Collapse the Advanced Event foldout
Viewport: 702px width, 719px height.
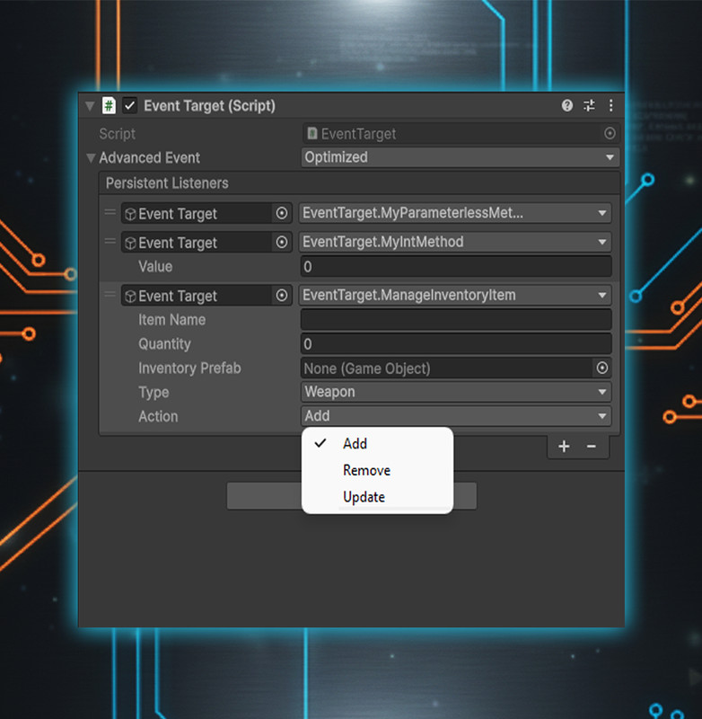[91, 158]
